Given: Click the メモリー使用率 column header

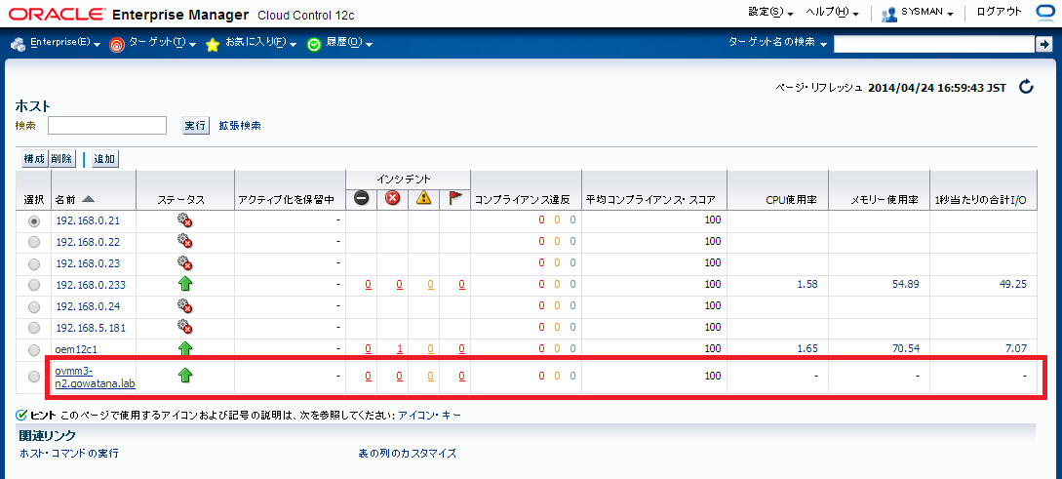Looking at the screenshot, I should (x=885, y=201).
